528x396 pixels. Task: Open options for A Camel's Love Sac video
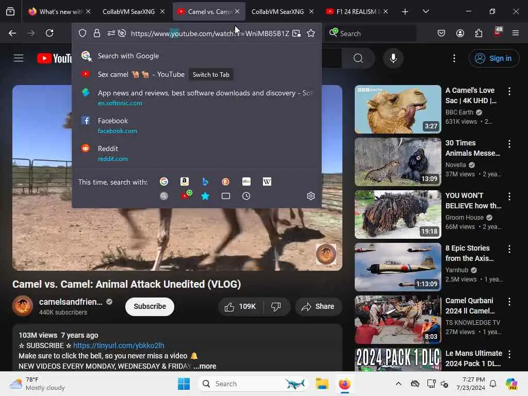[x=509, y=91]
